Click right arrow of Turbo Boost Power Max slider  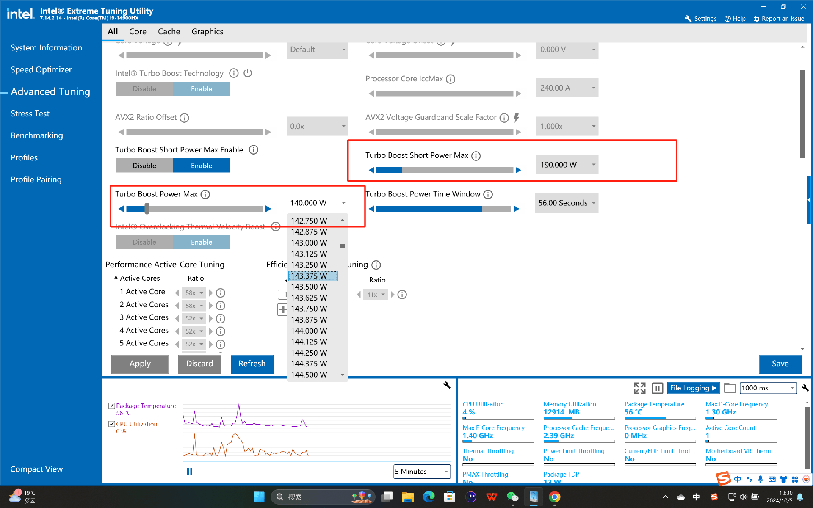tap(268, 209)
